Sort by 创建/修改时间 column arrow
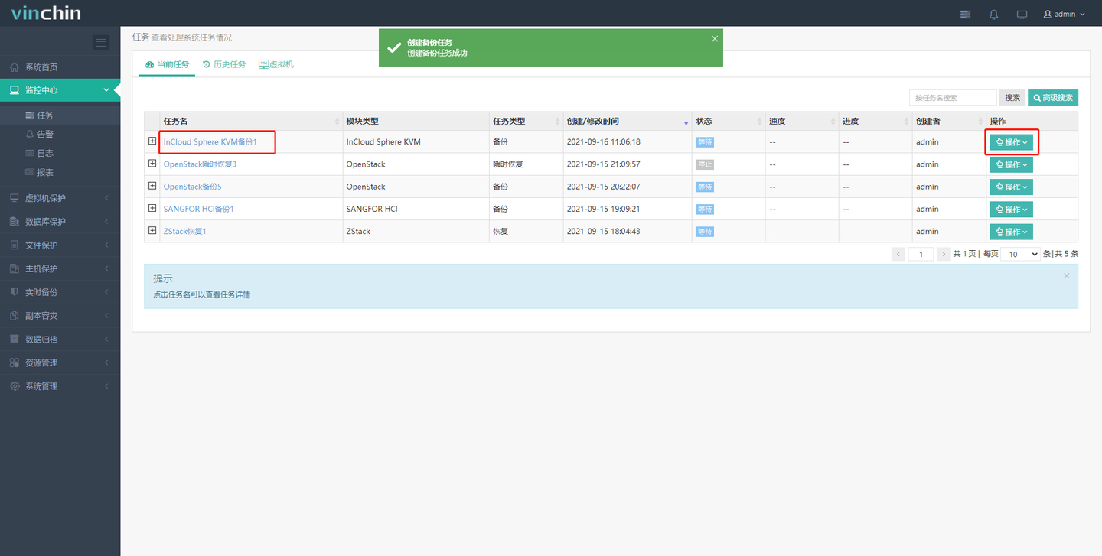Image resolution: width=1102 pixels, height=556 pixels. (686, 122)
